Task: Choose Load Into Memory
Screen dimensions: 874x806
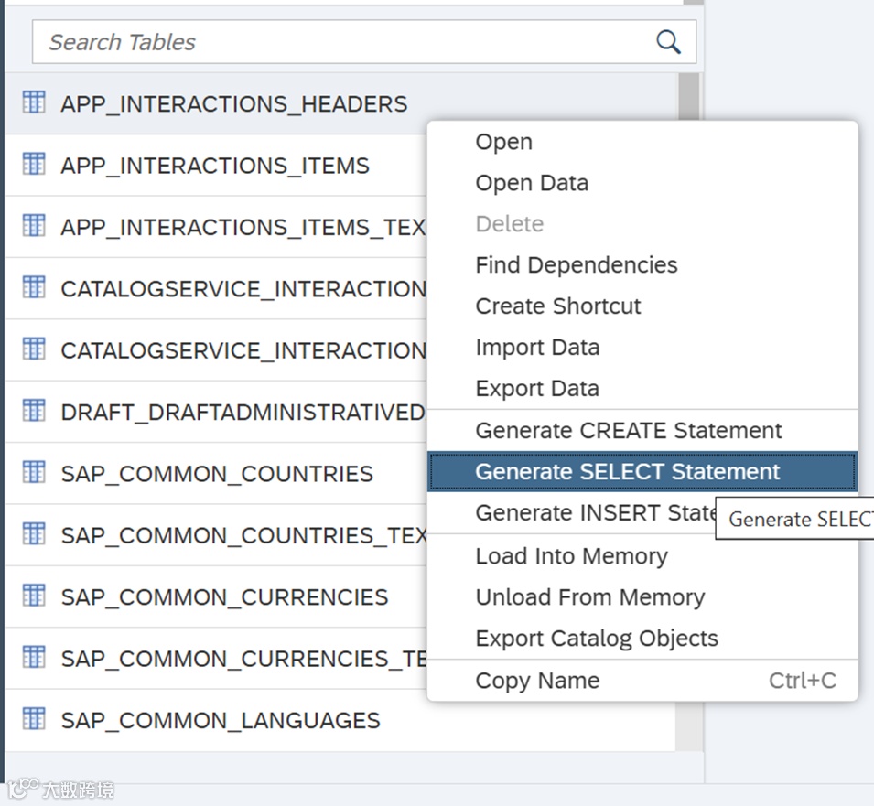Action: click(571, 556)
